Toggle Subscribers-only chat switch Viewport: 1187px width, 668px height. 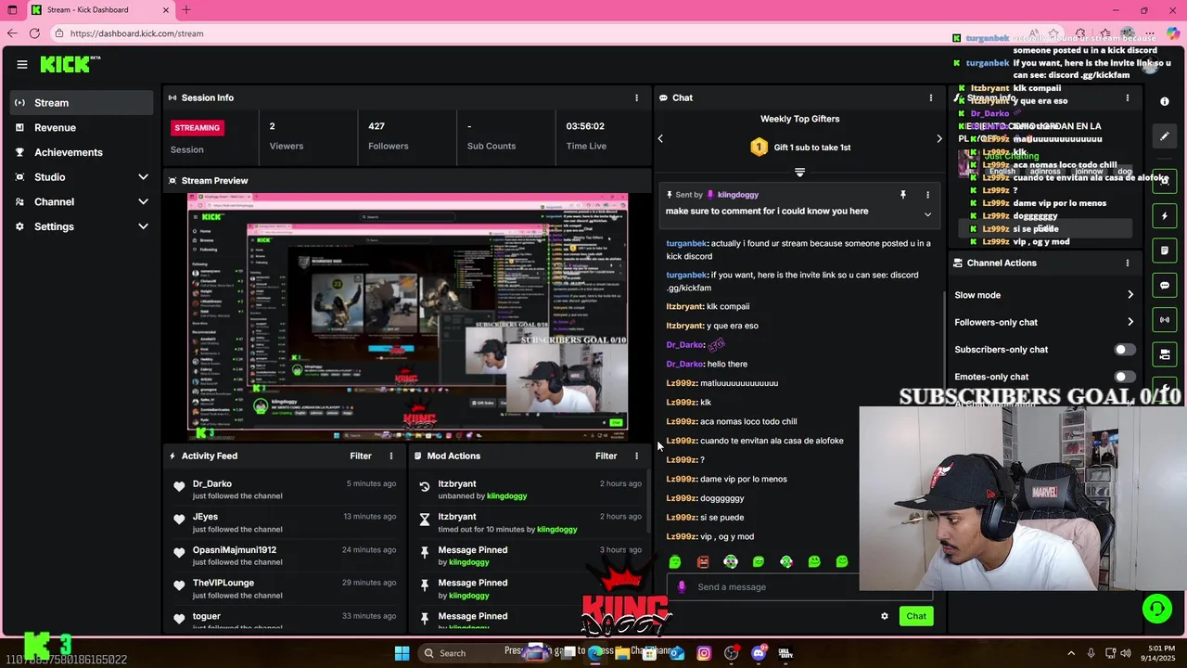click(1124, 350)
